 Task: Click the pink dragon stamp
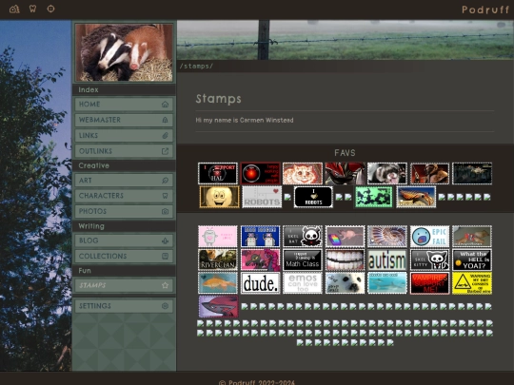(260, 260)
